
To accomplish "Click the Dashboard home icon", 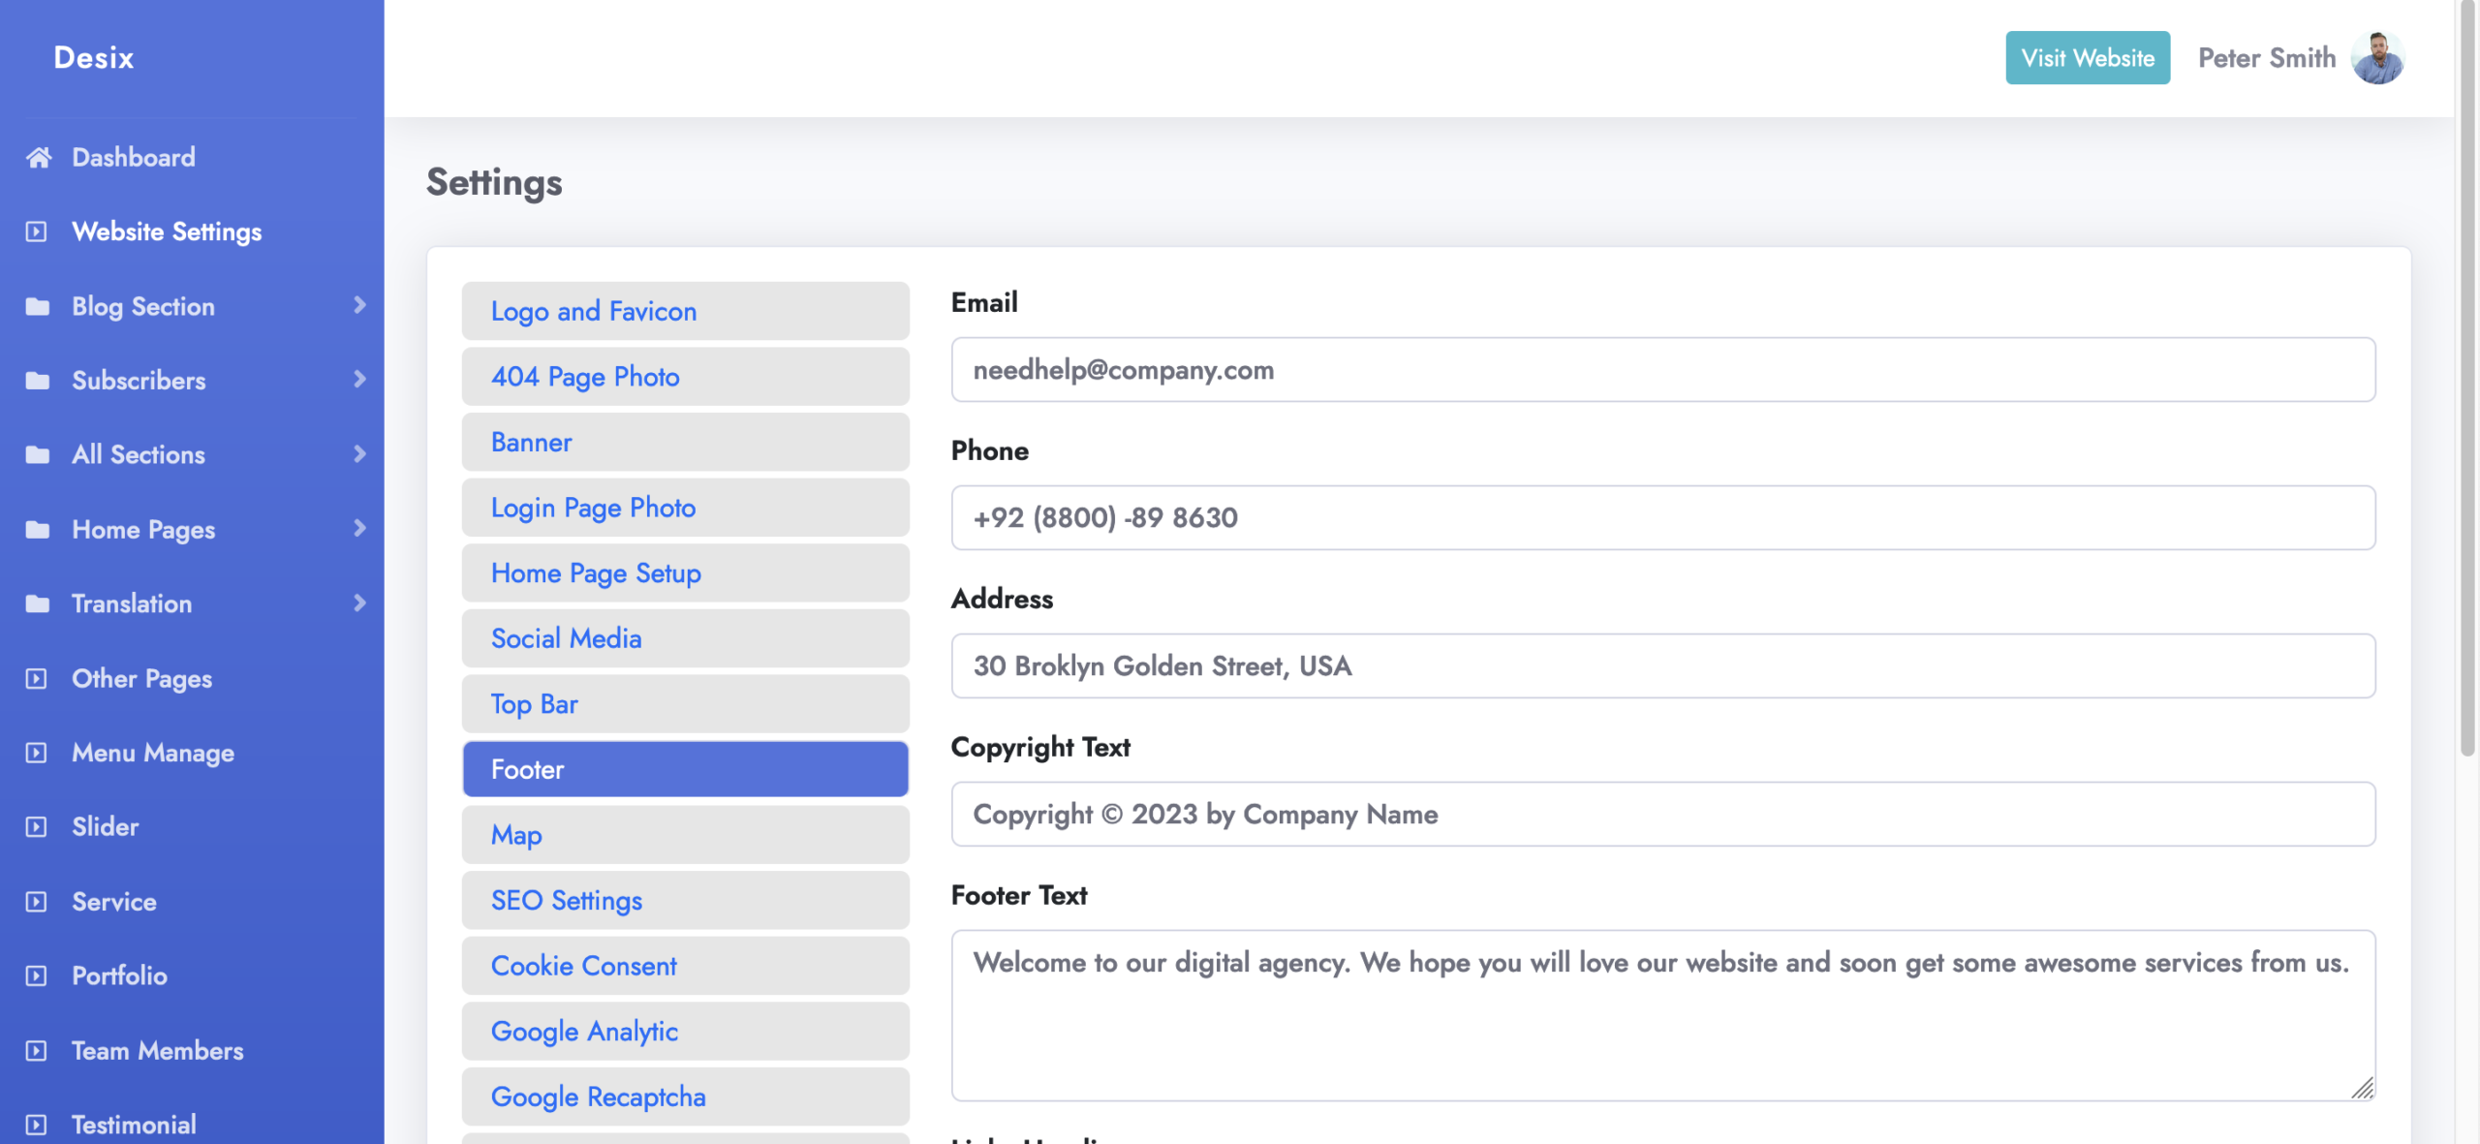I will click(38, 157).
